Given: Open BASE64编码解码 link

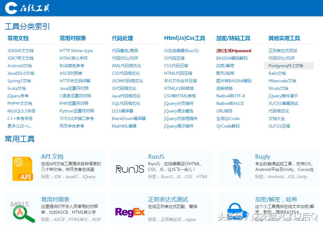Looking at the screenshot, I should pyautogui.click(x=232, y=58).
